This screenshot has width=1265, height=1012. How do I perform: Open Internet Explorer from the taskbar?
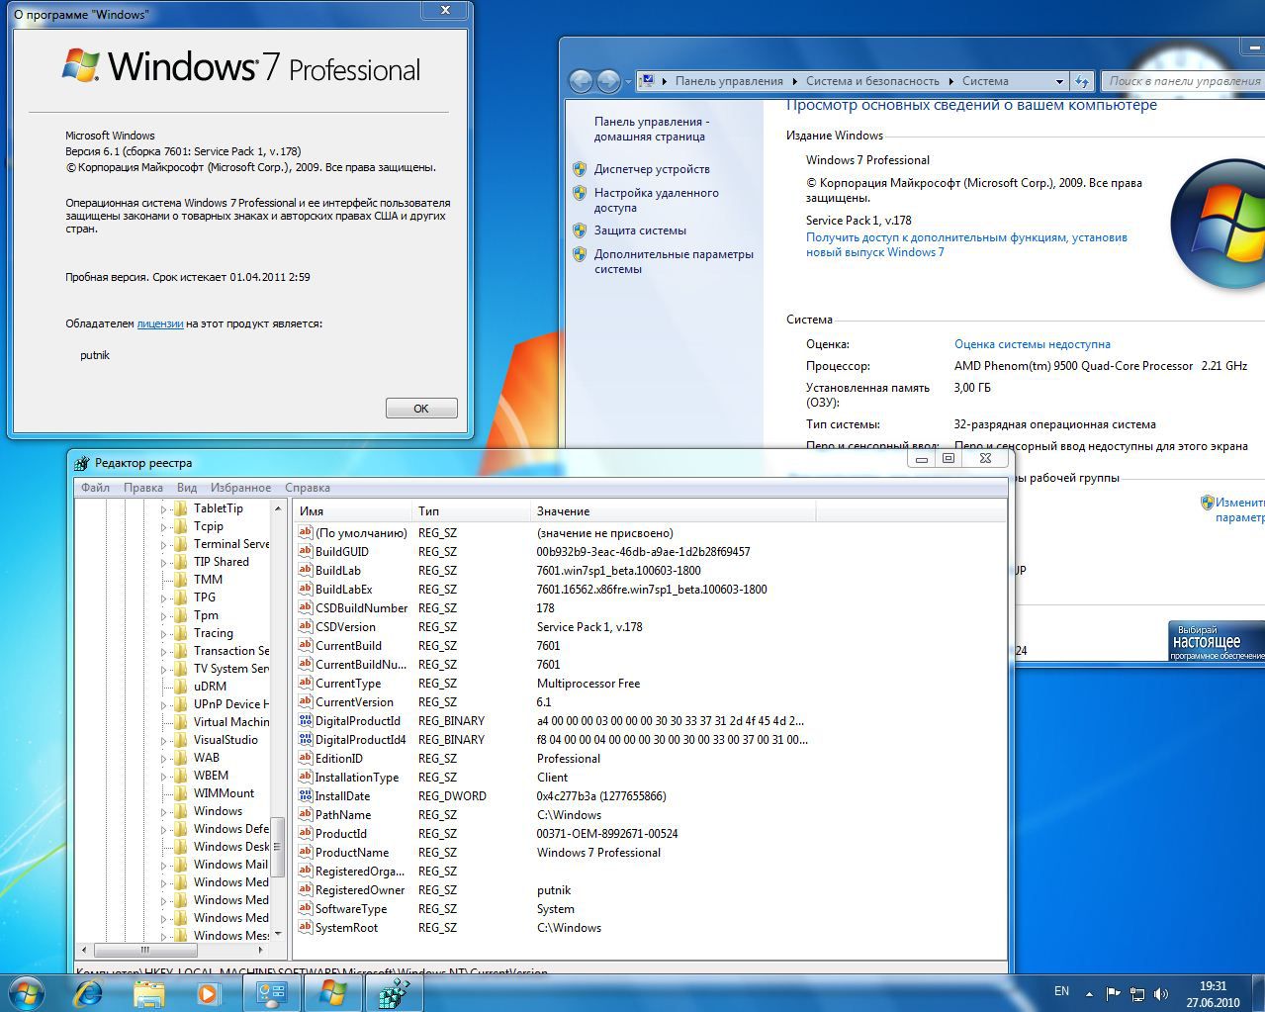[89, 992]
